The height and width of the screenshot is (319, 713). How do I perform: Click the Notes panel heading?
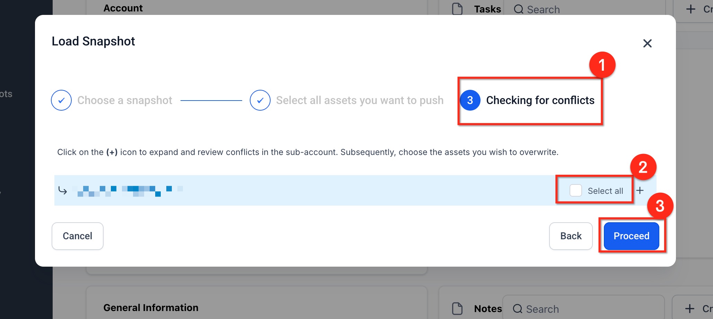(x=488, y=309)
